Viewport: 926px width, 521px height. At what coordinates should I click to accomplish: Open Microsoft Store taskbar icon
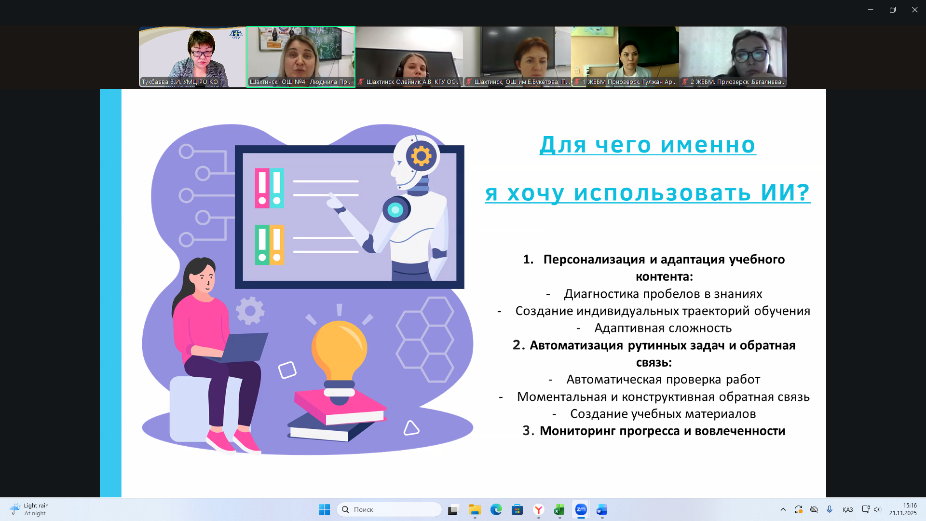click(517, 509)
